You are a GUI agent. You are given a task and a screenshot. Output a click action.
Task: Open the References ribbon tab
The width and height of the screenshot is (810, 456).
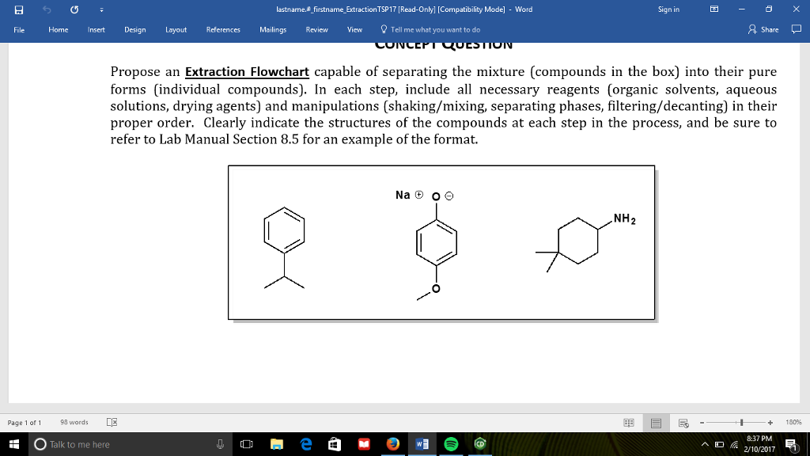223,29
